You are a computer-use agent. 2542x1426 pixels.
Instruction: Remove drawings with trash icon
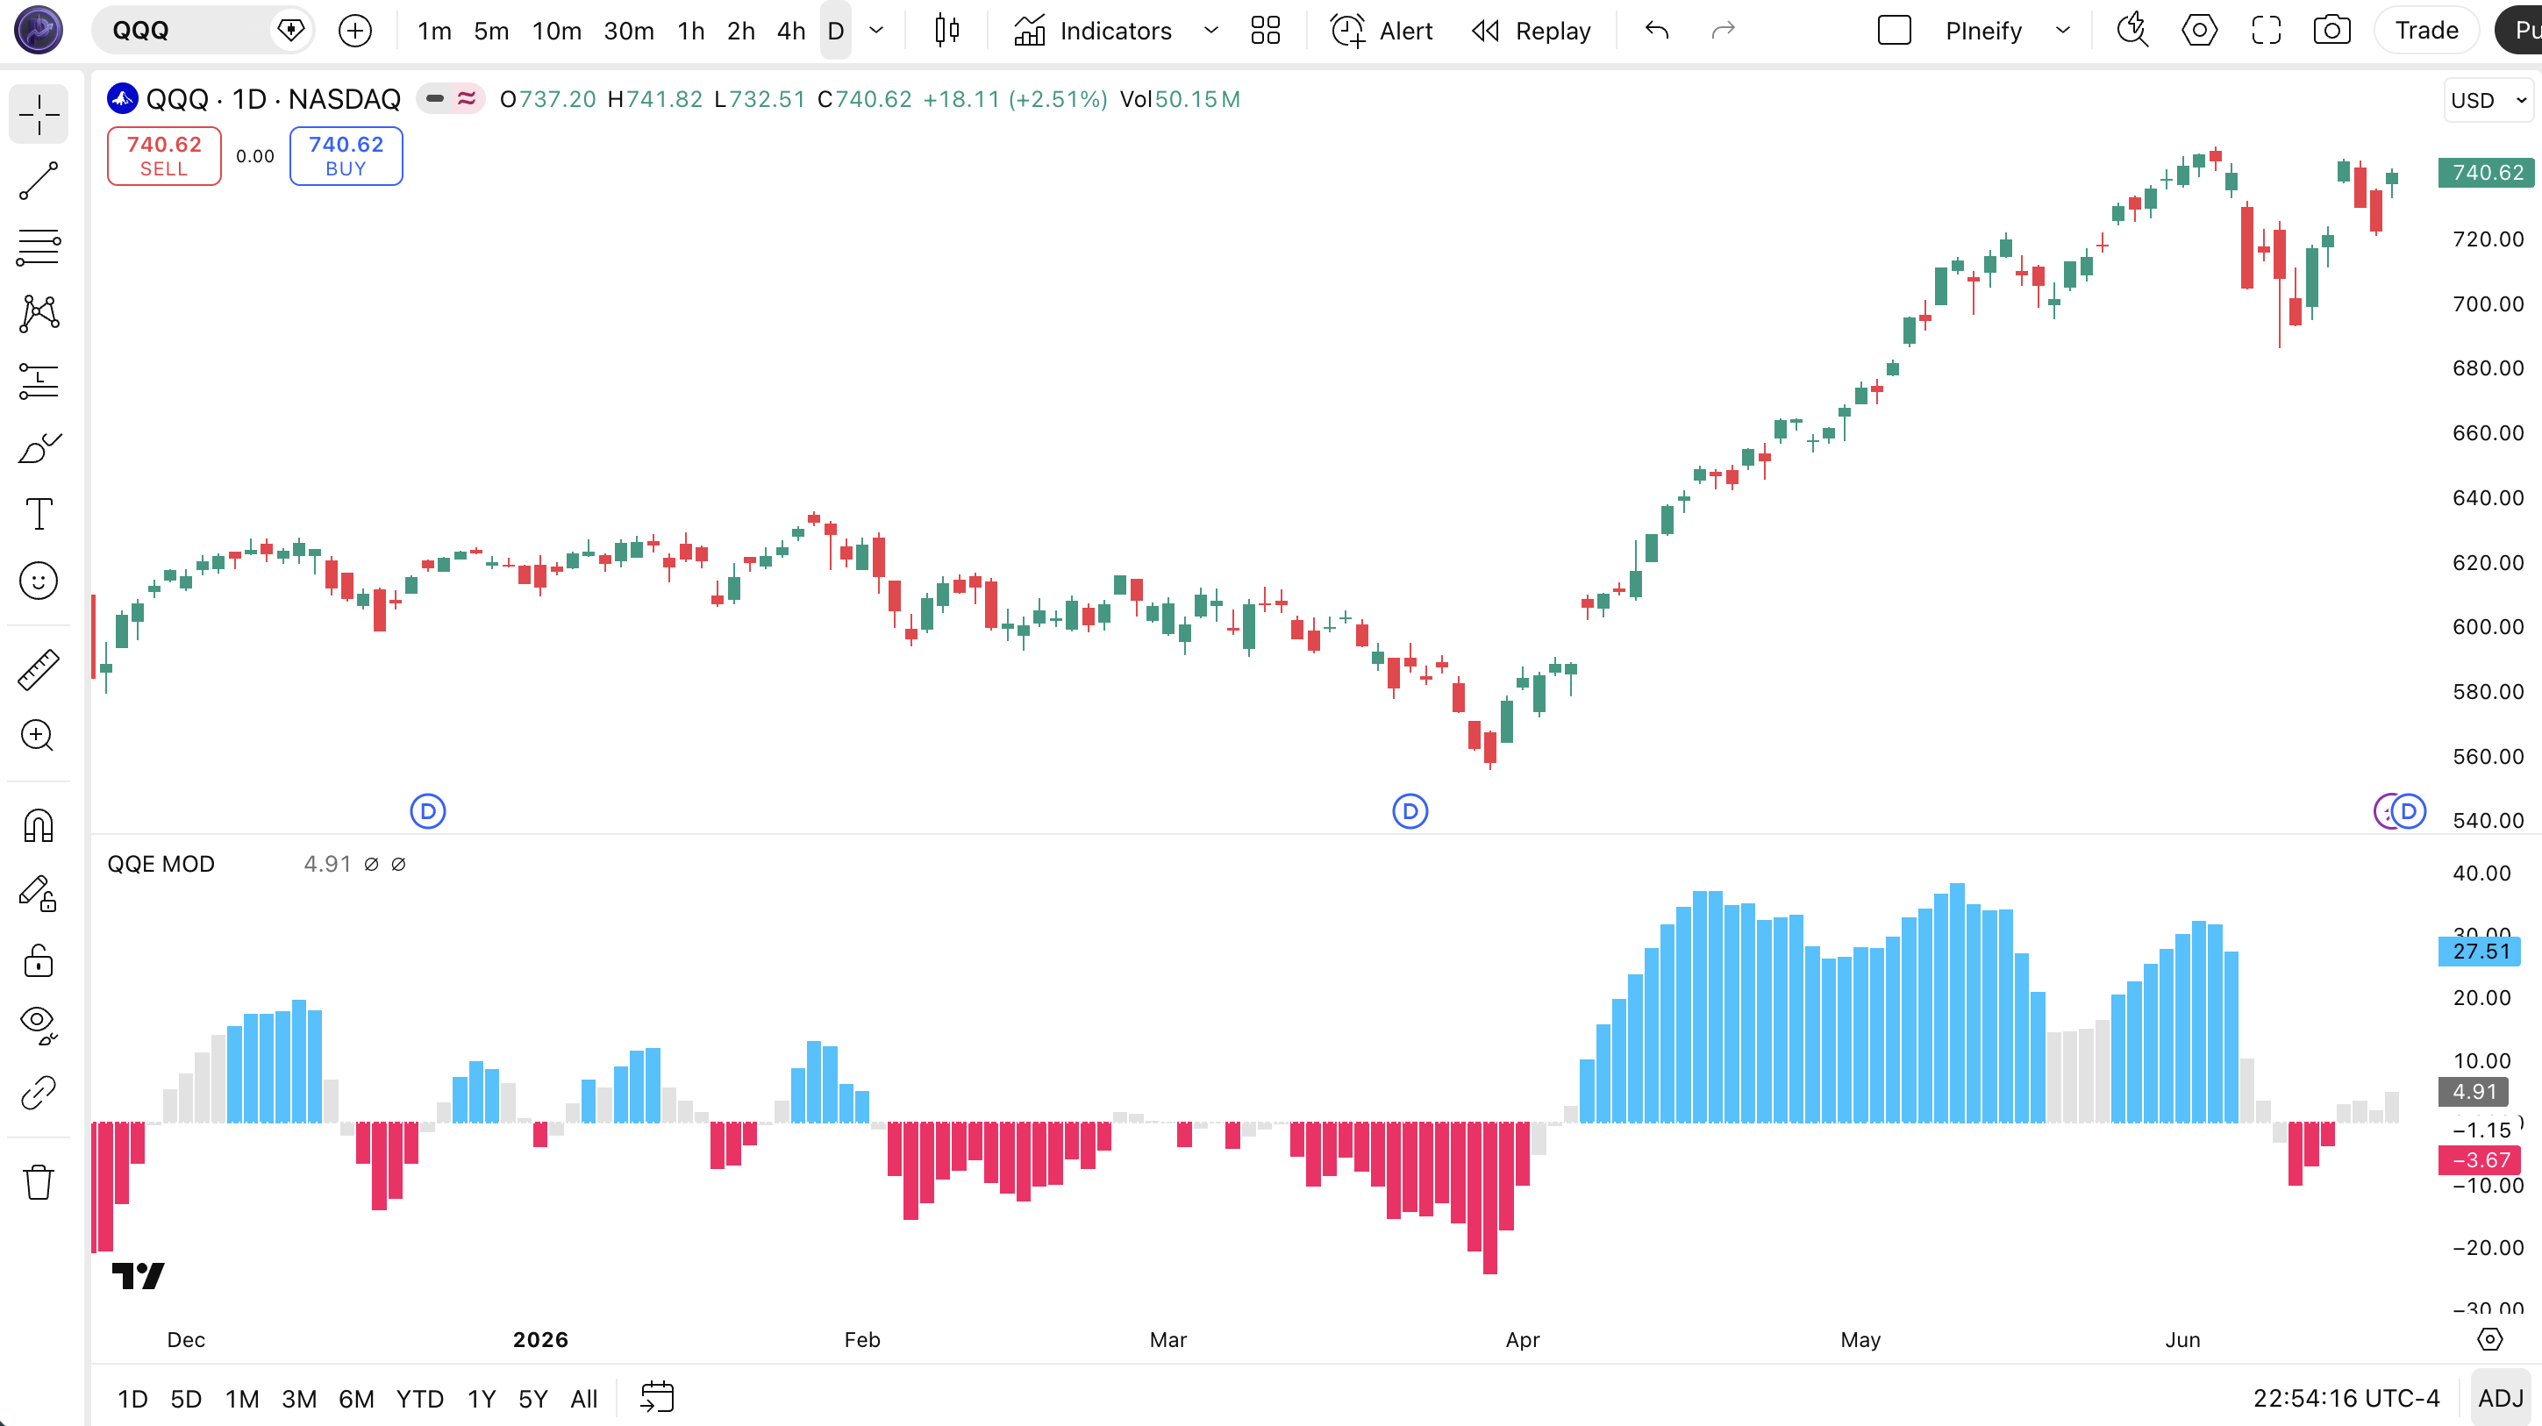click(39, 1181)
